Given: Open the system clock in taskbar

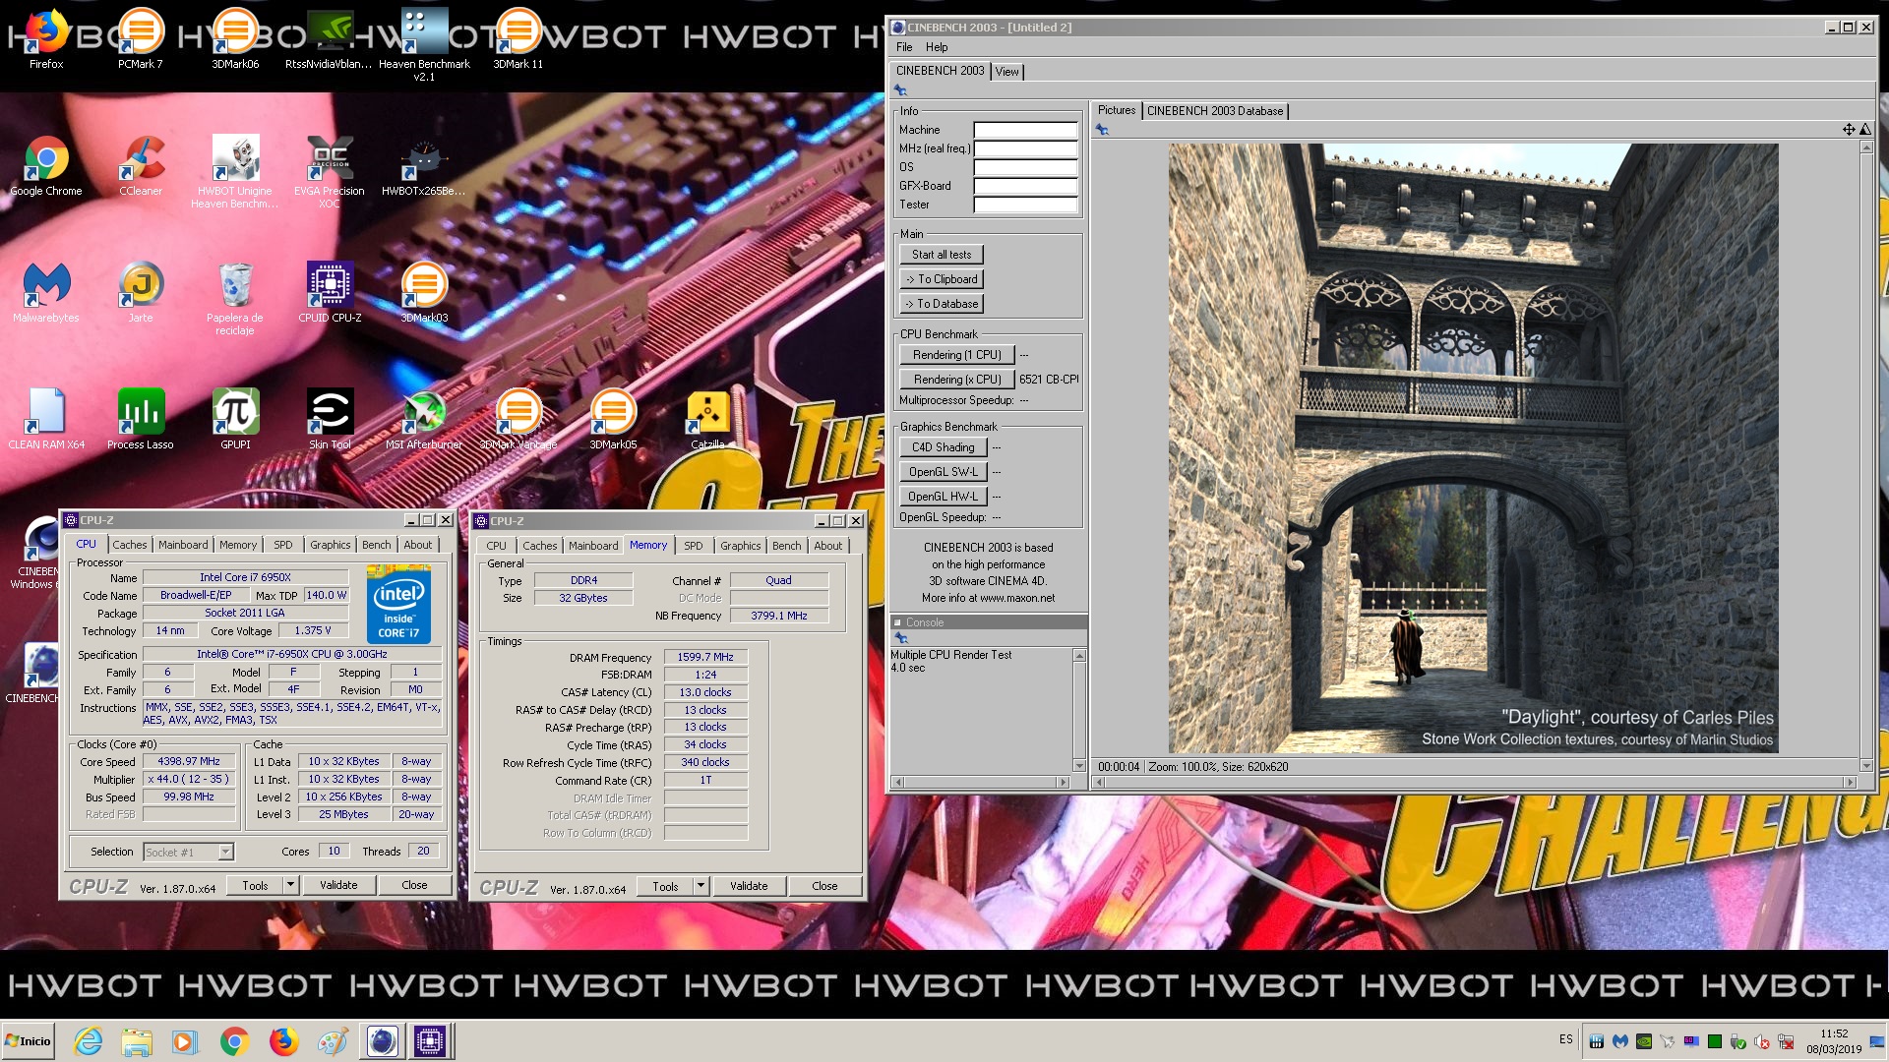Looking at the screenshot, I should [x=1834, y=1041].
